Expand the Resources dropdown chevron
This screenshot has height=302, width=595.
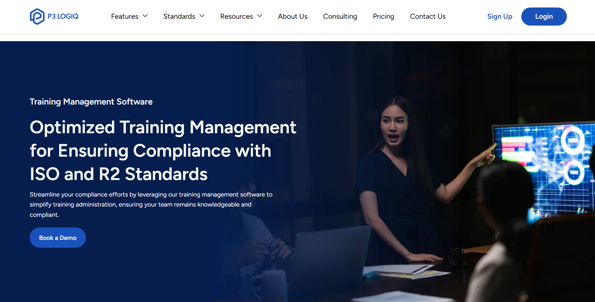point(260,16)
